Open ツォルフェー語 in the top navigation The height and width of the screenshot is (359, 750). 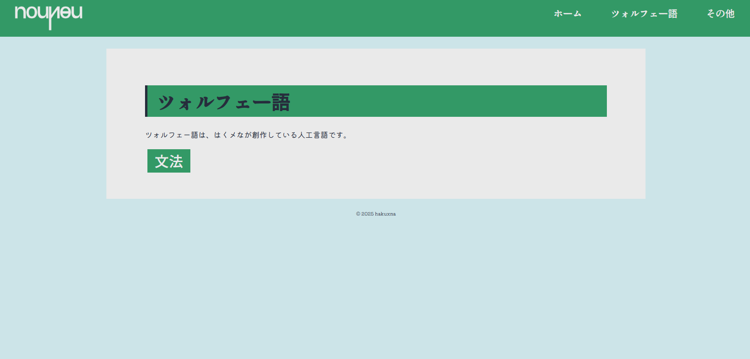[644, 14]
